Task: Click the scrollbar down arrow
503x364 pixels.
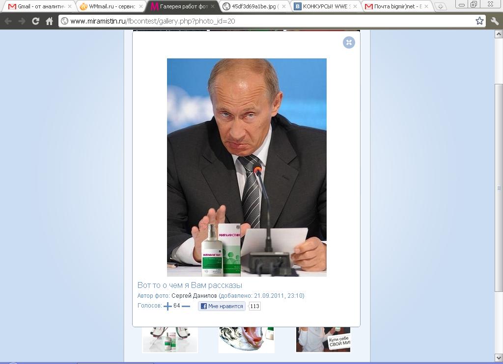Action: pyautogui.click(x=499, y=358)
